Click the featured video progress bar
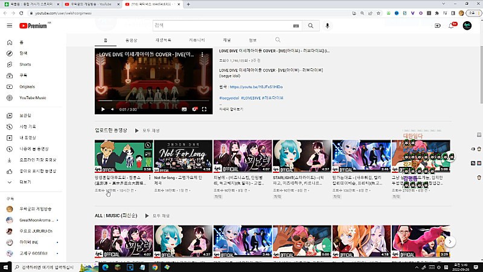The height and width of the screenshot is (272, 483). 153,100
